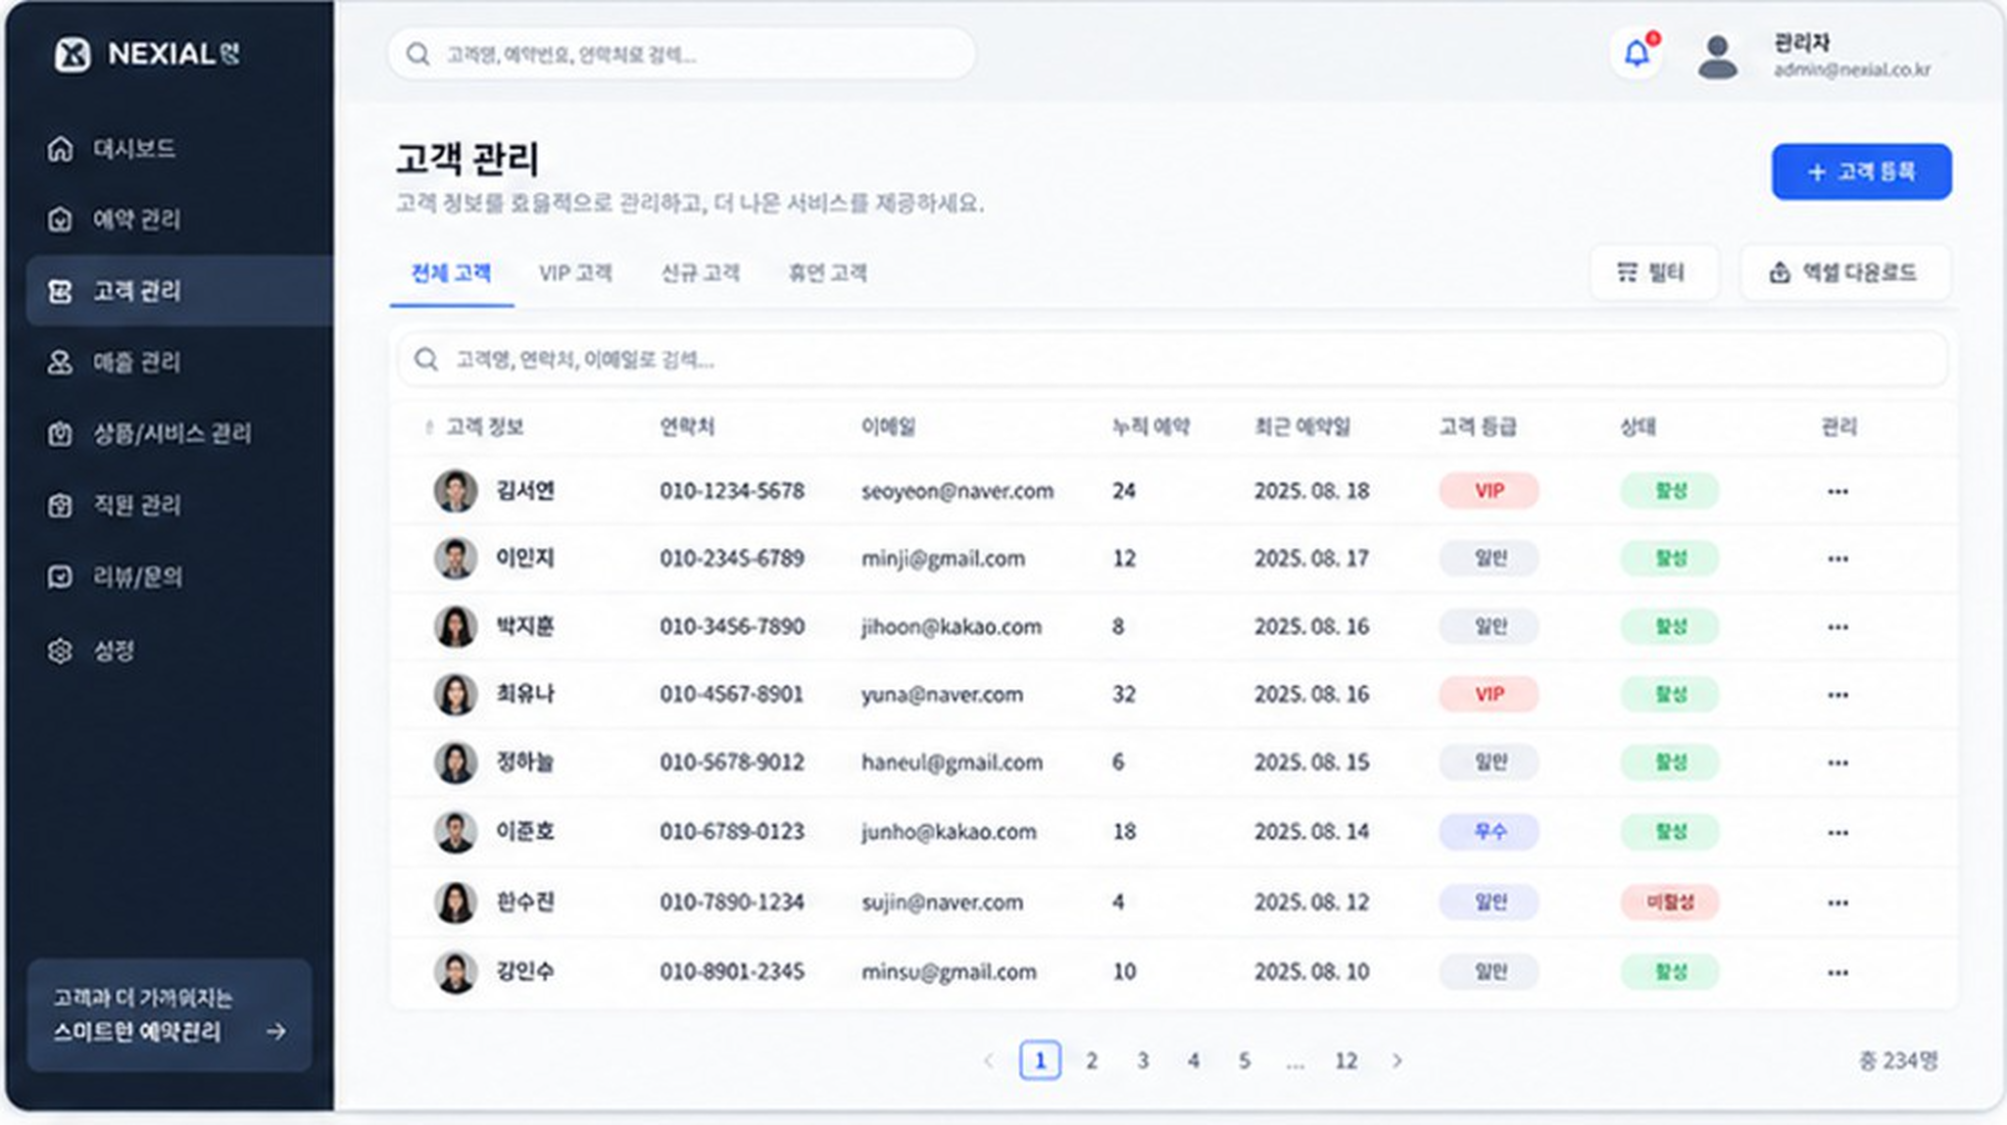The image size is (2007, 1125).
Task: Click the next page arrow
Action: (x=1397, y=1060)
